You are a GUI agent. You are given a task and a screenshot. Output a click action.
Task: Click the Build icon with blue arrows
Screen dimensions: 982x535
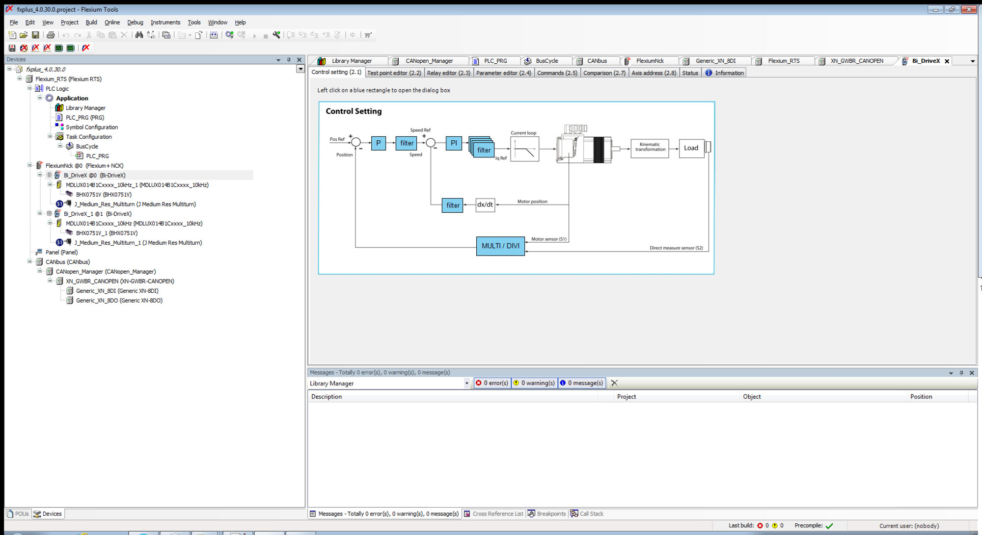click(214, 35)
